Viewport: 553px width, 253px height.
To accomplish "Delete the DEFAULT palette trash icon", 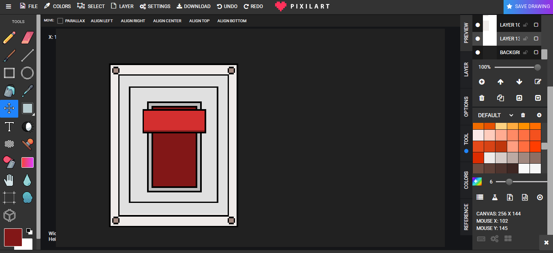I will [523, 115].
